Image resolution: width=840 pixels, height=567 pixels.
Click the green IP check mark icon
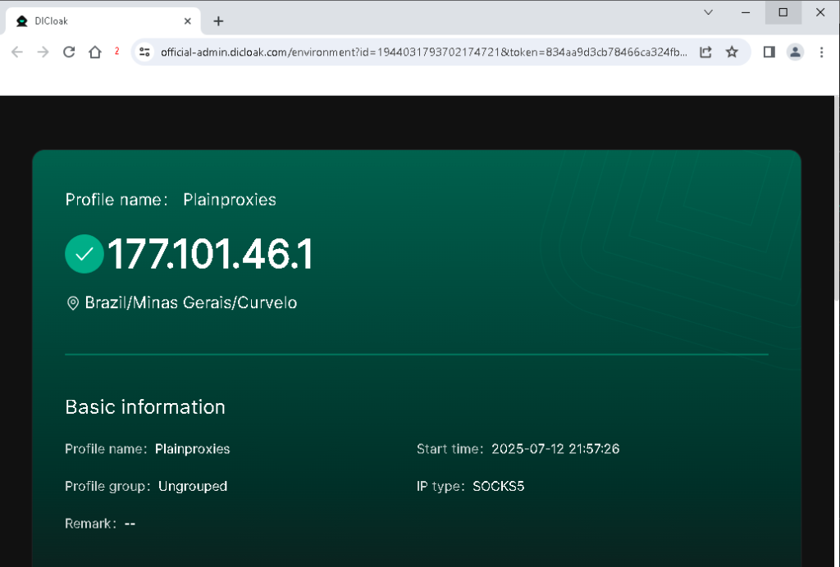pos(84,254)
